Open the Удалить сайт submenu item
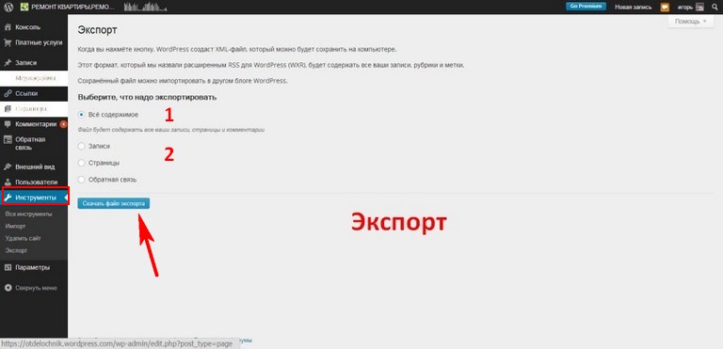 click(23, 238)
